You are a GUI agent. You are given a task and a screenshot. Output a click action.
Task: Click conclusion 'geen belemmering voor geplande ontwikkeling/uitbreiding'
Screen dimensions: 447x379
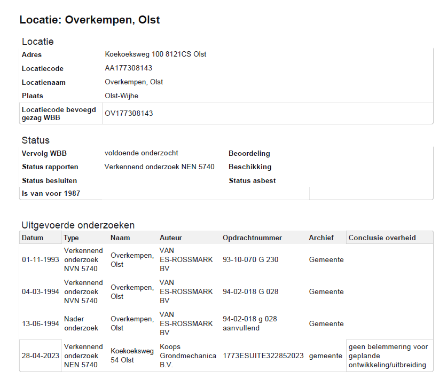tap(388, 356)
